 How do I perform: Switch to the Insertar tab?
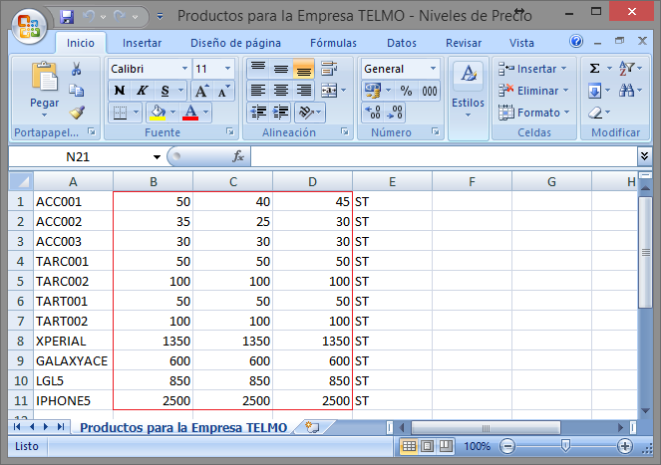pos(142,43)
